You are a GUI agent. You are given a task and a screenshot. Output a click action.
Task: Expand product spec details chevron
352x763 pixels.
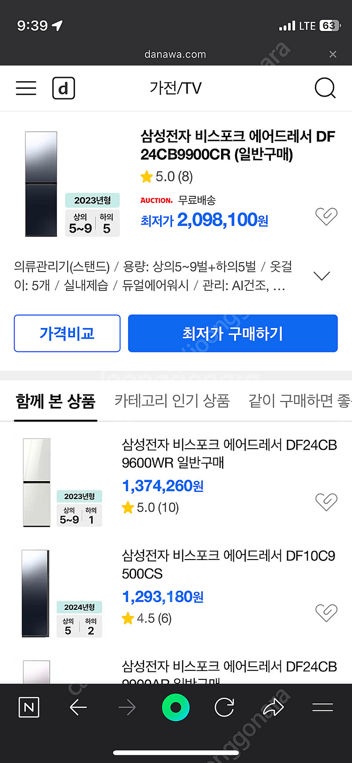(x=322, y=276)
